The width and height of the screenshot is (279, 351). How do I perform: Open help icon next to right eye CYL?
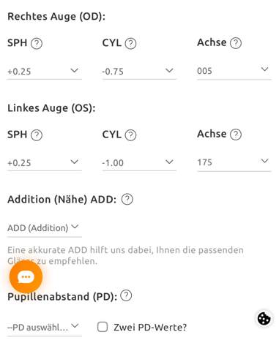(x=130, y=44)
